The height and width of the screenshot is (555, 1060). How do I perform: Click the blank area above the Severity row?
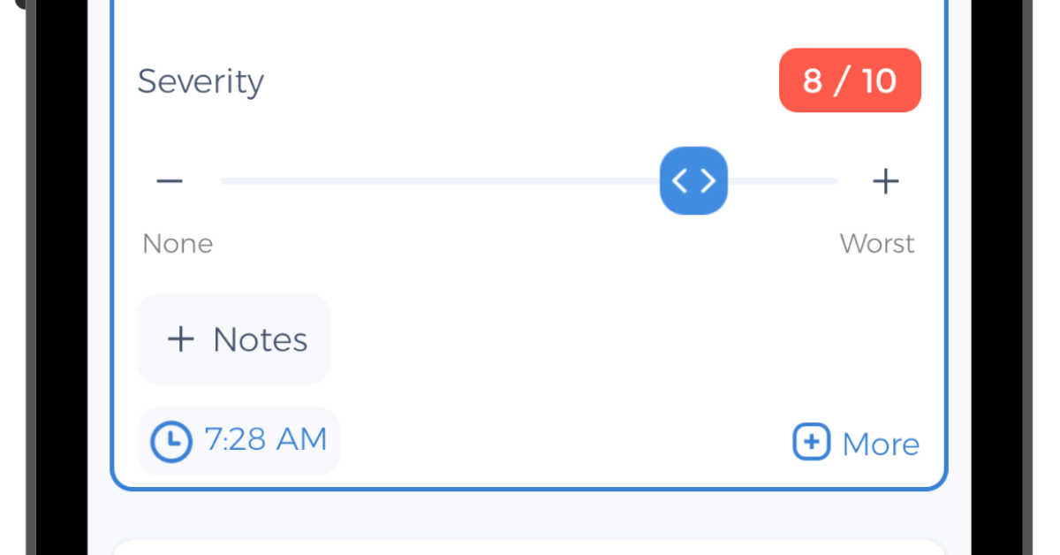coord(529,22)
